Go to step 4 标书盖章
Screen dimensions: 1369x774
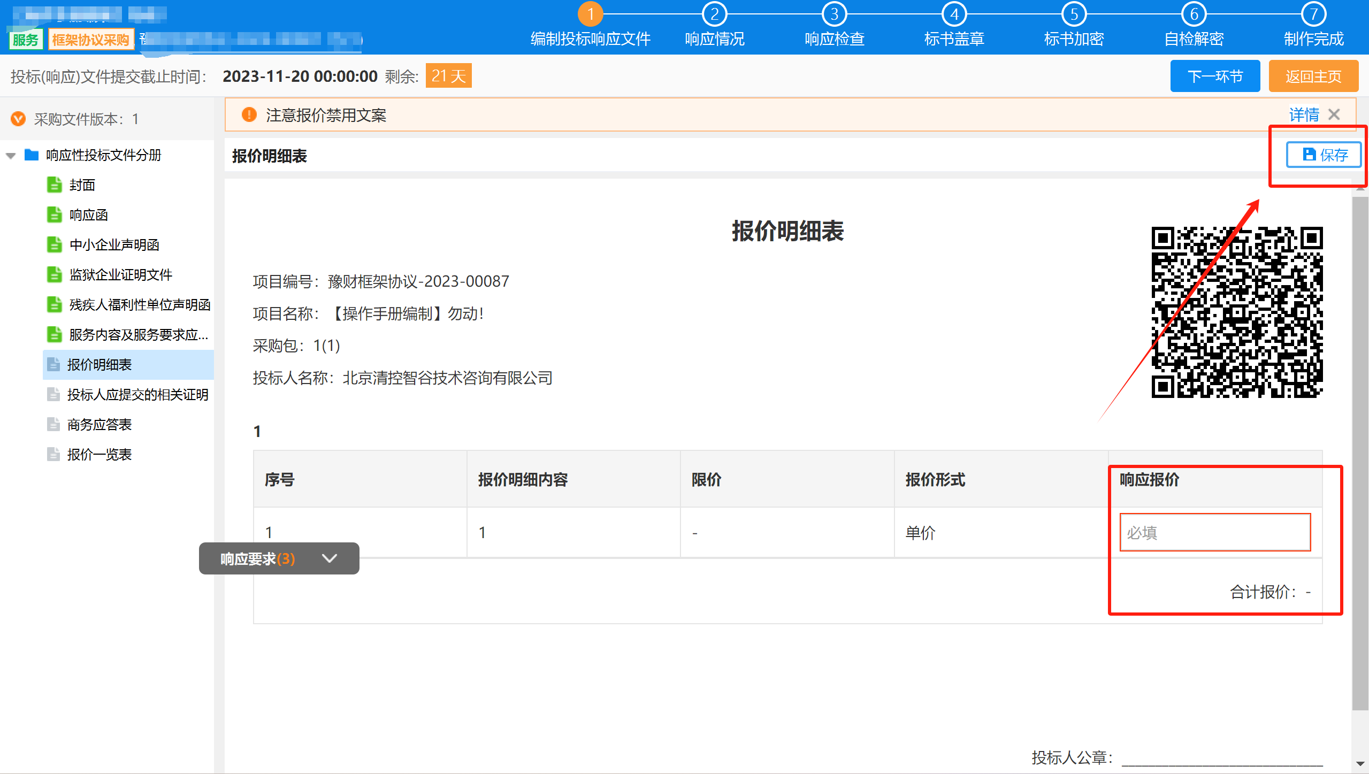[954, 26]
